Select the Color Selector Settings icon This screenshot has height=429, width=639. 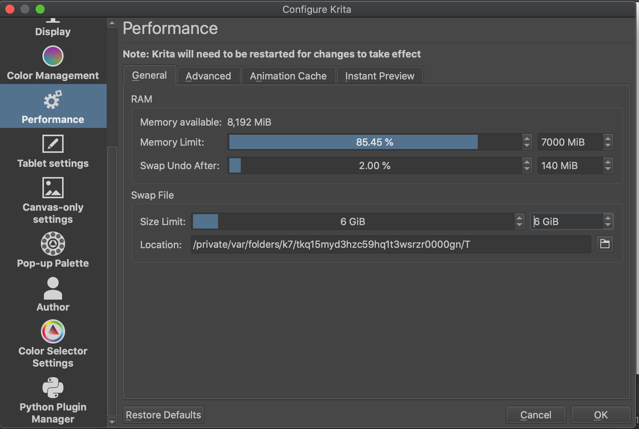point(53,331)
